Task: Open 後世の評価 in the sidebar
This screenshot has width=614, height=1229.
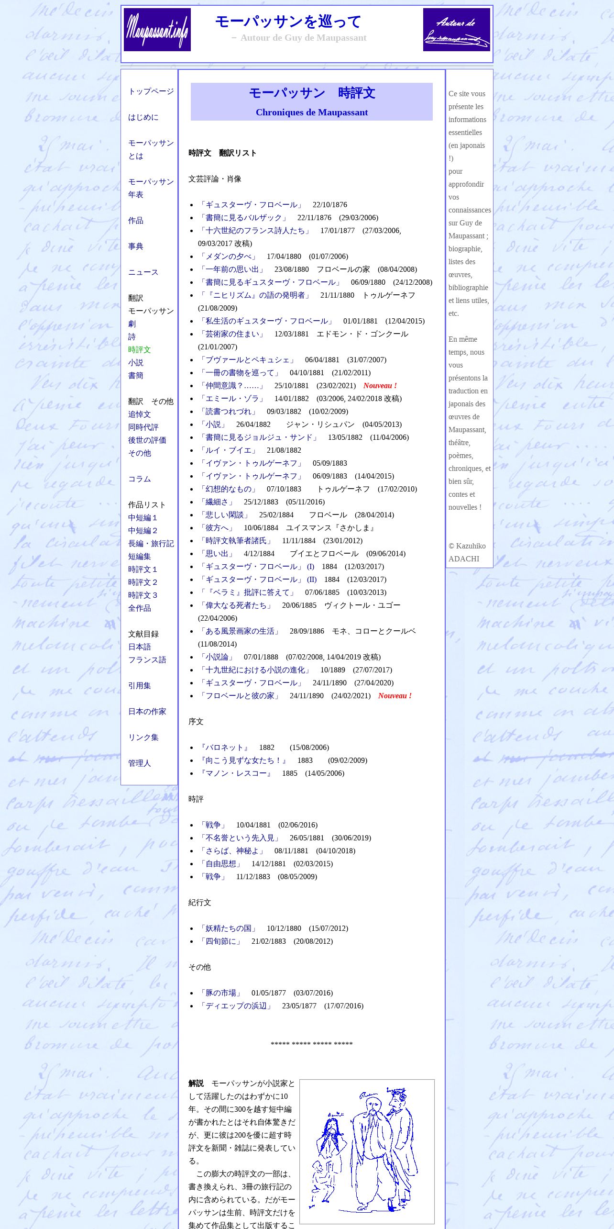Action: [147, 440]
